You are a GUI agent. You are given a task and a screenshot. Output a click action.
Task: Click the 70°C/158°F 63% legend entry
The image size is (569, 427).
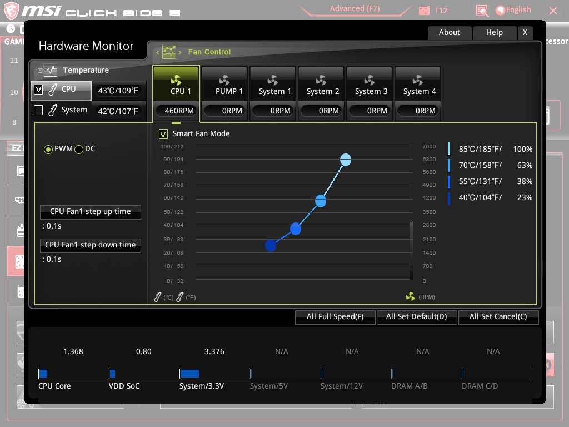pyautogui.click(x=490, y=165)
